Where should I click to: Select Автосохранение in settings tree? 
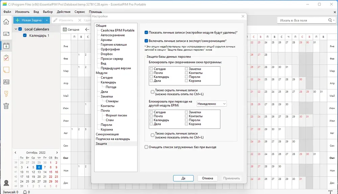113,35
